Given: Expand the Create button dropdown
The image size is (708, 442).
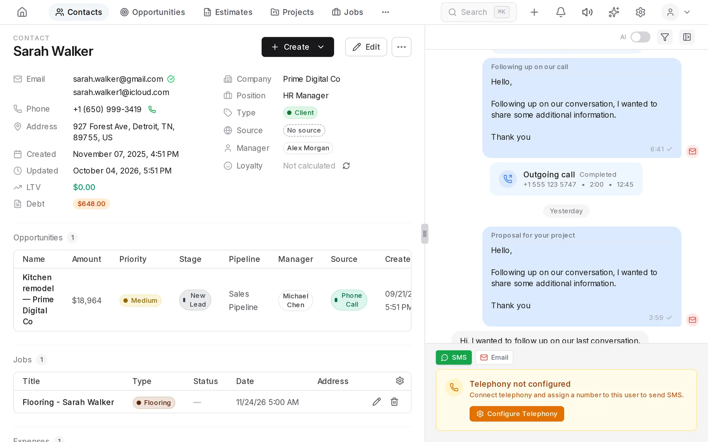Looking at the screenshot, I should 321,47.
